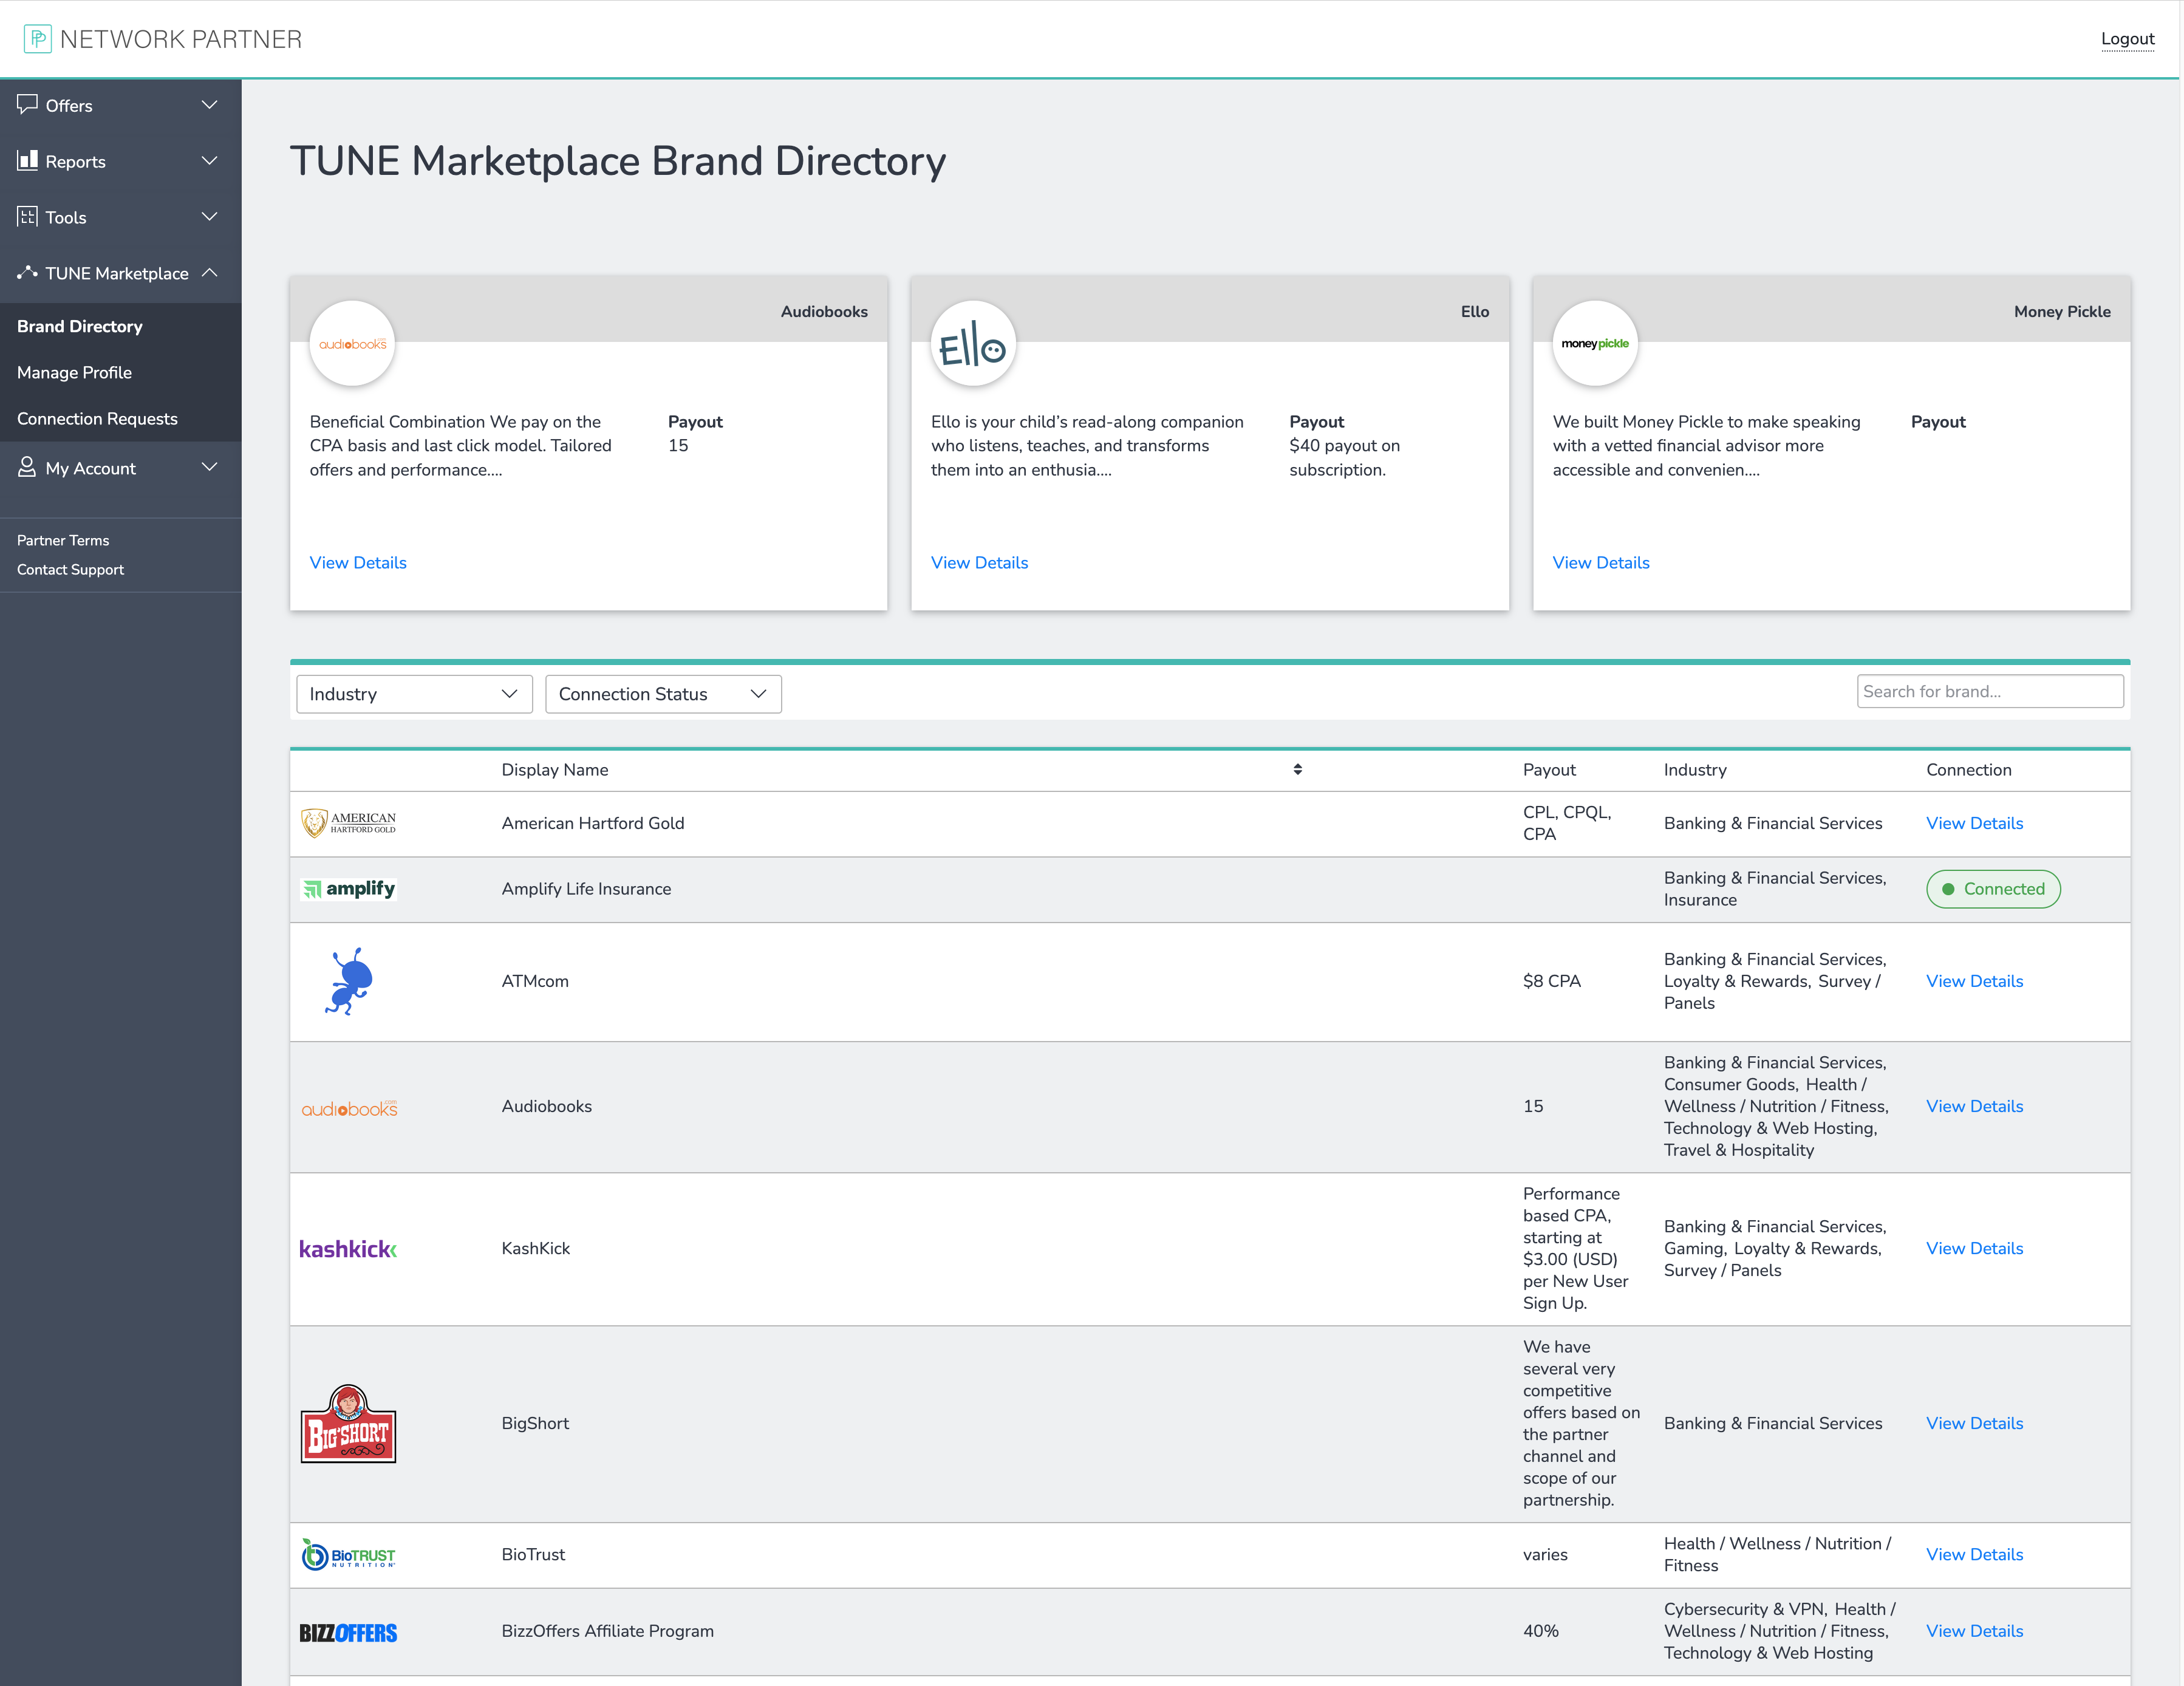The height and width of the screenshot is (1686, 2184).
Task: Click the $8 CPA payout cell
Action: (1552, 981)
